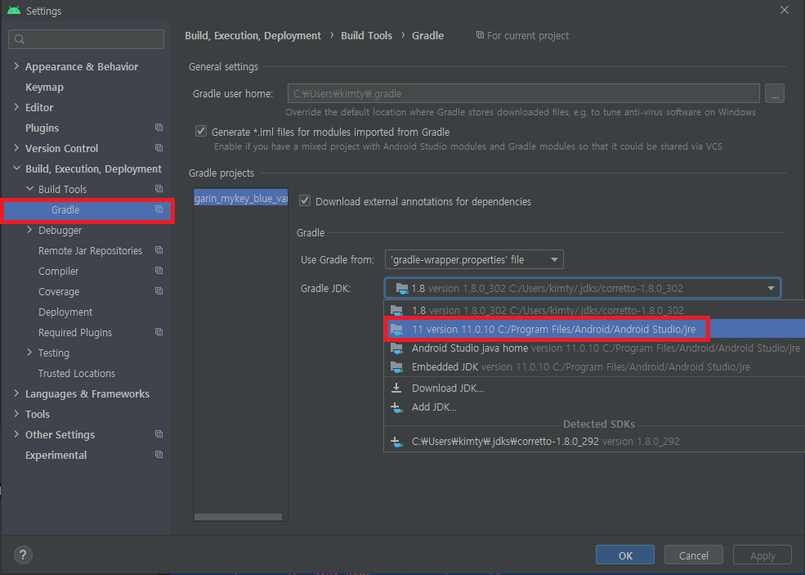Image resolution: width=805 pixels, height=575 pixels.
Task: Click Build Tools breadcrumb
Action: (366, 35)
